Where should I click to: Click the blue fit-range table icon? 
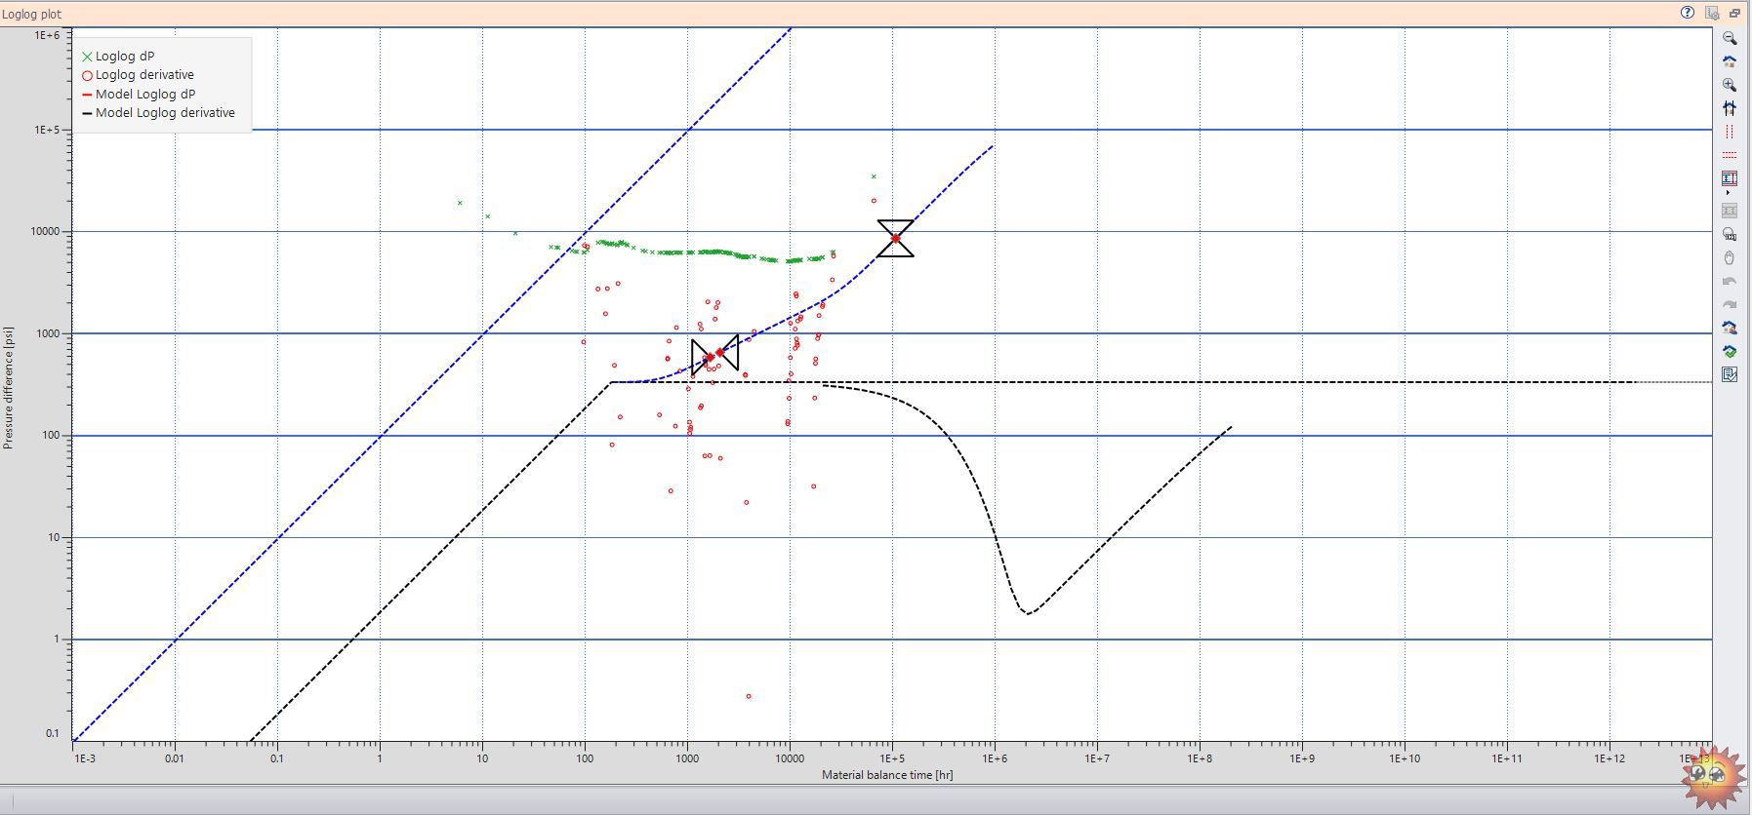(1730, 178)
